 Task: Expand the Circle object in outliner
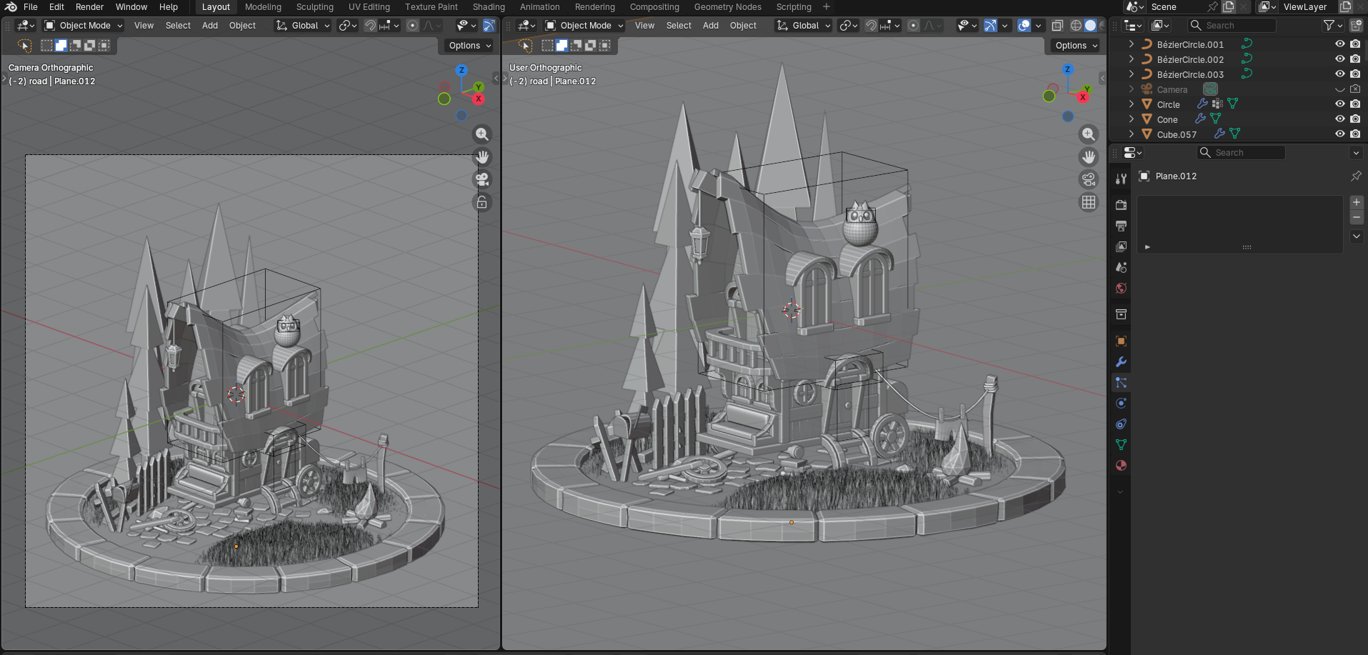pos(1131,104)
